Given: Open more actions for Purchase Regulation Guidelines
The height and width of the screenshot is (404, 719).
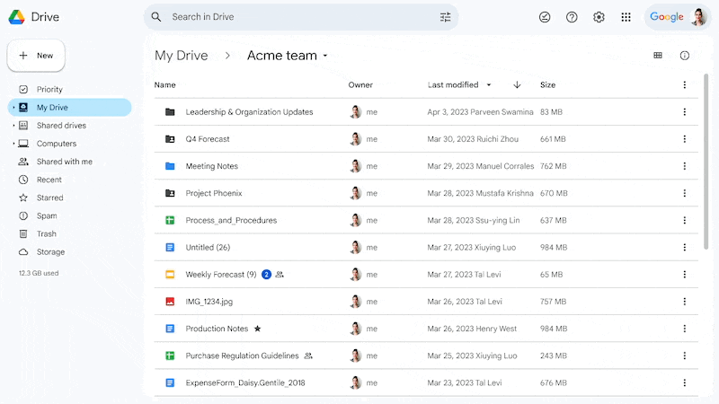Looking at the screenshot, I should 684,356.
